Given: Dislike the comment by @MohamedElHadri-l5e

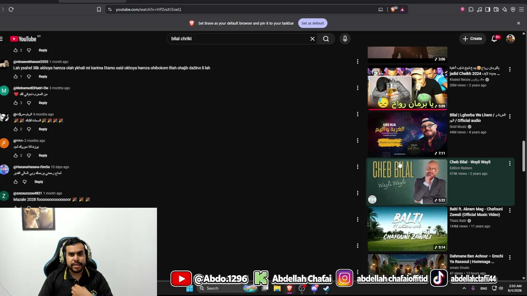Looking at the screenshot, I should (x=29, y=103).
